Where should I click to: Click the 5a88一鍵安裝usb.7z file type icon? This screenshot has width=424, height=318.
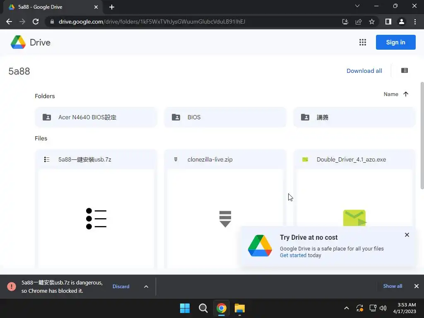47,159
